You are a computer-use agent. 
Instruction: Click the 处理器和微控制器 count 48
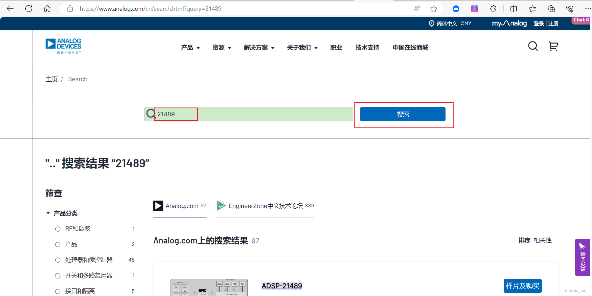[132, 260]
